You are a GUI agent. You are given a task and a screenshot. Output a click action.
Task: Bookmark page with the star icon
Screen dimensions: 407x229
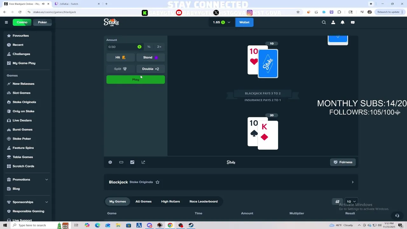point(298,12)
